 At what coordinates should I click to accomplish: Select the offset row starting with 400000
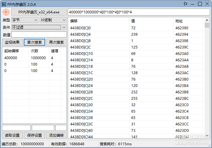(x=34, y=58)
